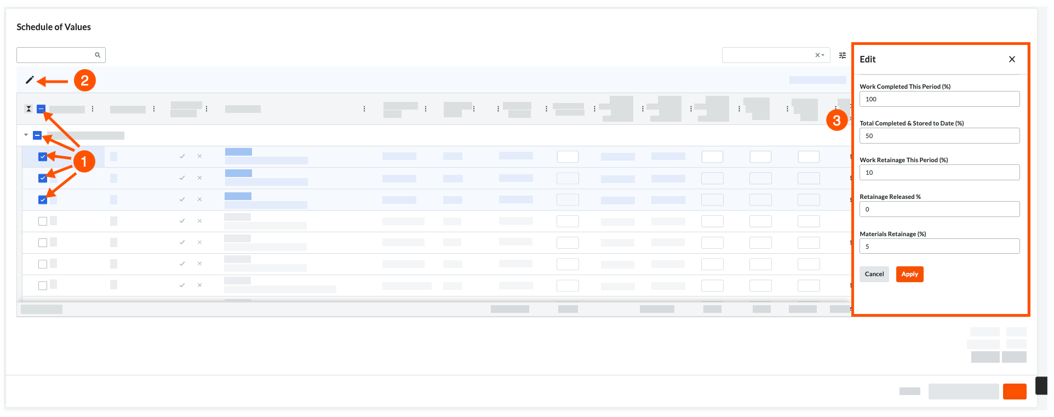
Task: Click the 'Work Completed This Period (%)' label
Action: pyautogui.click(x=905, y=87)
